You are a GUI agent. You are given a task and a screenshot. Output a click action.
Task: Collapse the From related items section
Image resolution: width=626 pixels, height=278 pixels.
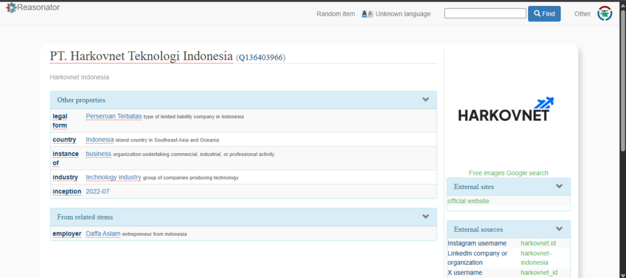pos(425,216)
